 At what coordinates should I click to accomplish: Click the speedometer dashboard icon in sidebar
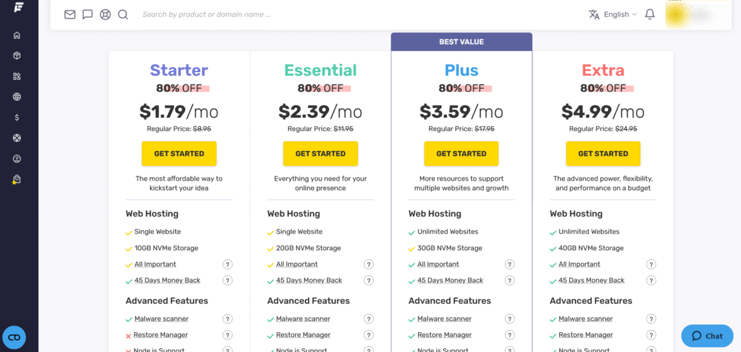(17, 158)
